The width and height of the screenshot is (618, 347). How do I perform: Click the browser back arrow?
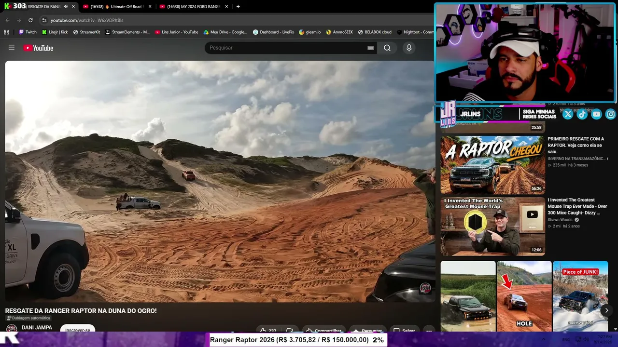pyautogui.click(x=7, y=20)
